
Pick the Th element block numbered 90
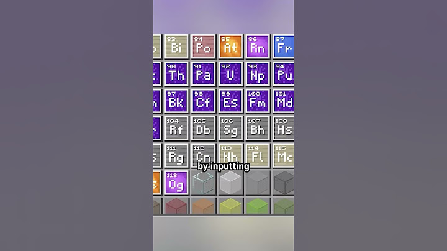pyautogui.click(x=176, y=73)
